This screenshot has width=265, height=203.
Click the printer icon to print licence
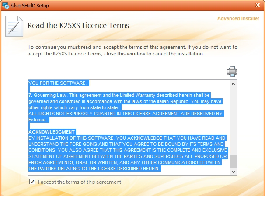[232, 72]
